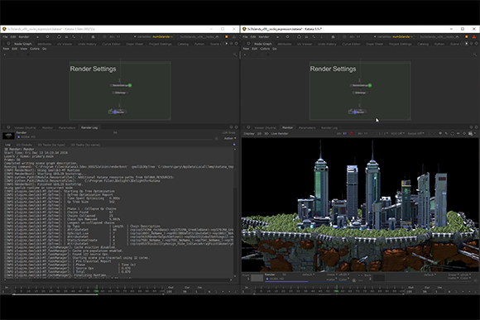
Task: Open Colors menu in left Node Graph
Action: (x=35, y=49)
